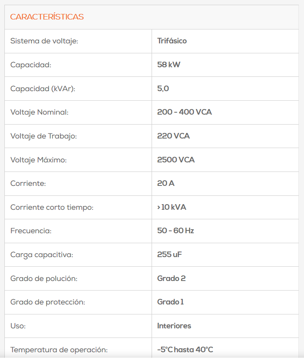Click the Capacidad (kVAr) label
The image size is (304, 359).
(43, 89)
